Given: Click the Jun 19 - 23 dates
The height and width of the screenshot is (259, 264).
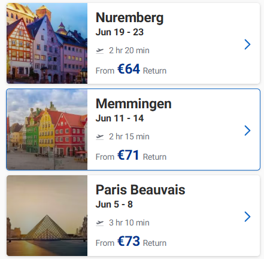Looking at the screenshot, I should click(120, 32).
